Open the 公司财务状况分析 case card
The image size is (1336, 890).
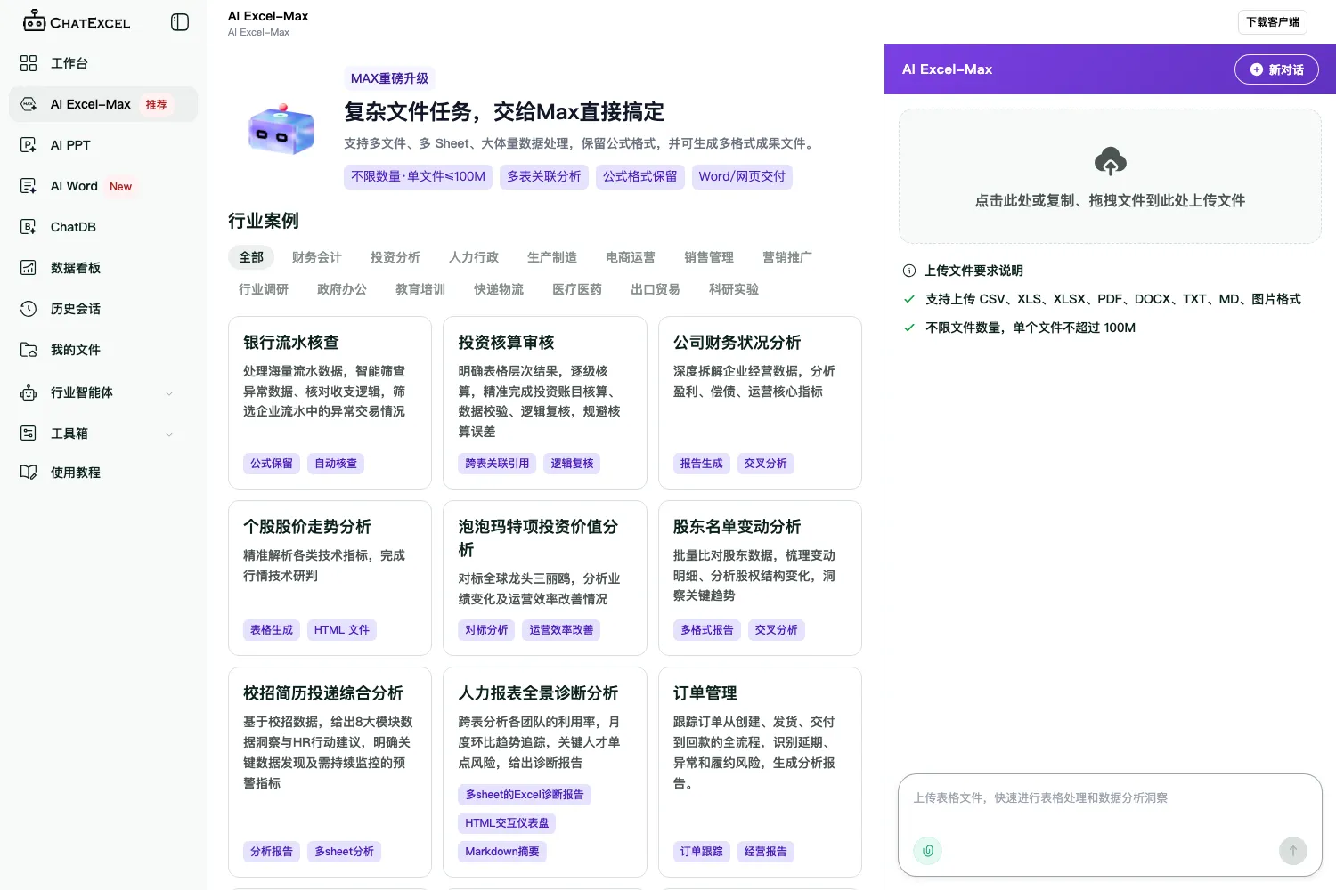click(760, 402)
